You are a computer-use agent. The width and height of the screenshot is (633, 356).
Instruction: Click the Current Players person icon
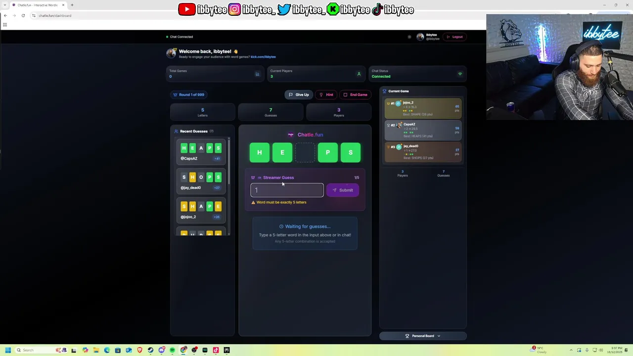[359, 74]
